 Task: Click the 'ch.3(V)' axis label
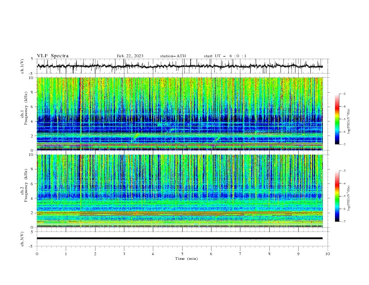(22, 239)
